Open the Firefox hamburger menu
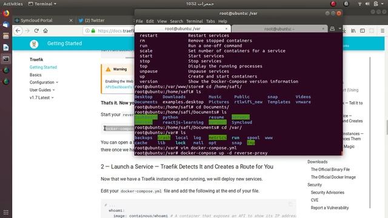This screenshot has width=388, height=218. (383, 31)
